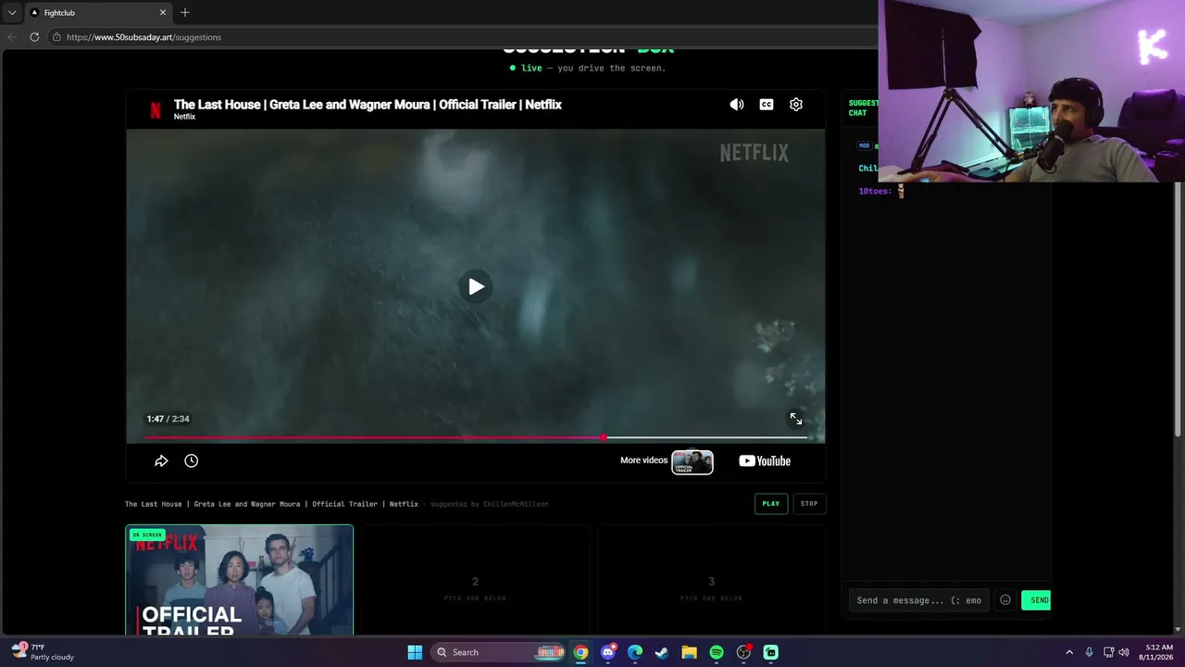Open Spotify from the taskbar
This screenshot has width=1185, height=667.
click(717, 652)
